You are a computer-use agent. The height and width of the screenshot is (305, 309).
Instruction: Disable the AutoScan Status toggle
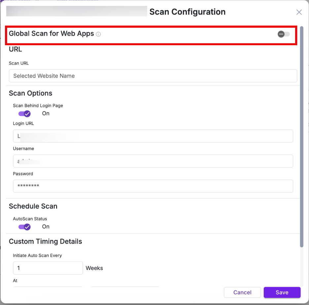24,227
